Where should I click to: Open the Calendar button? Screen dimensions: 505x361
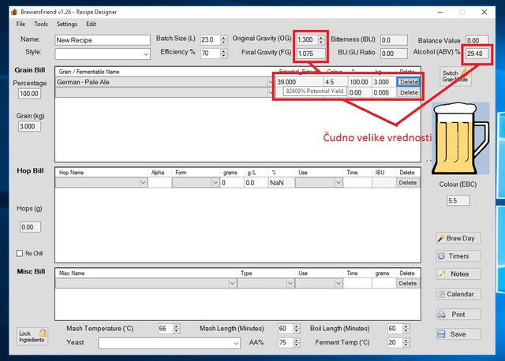click(x=458, y=294)
